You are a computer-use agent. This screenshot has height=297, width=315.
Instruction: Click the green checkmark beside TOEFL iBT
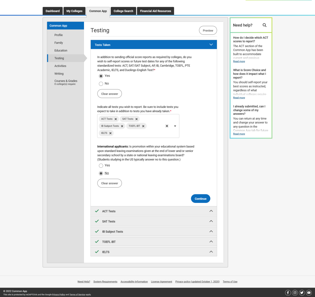pos(97,241)
